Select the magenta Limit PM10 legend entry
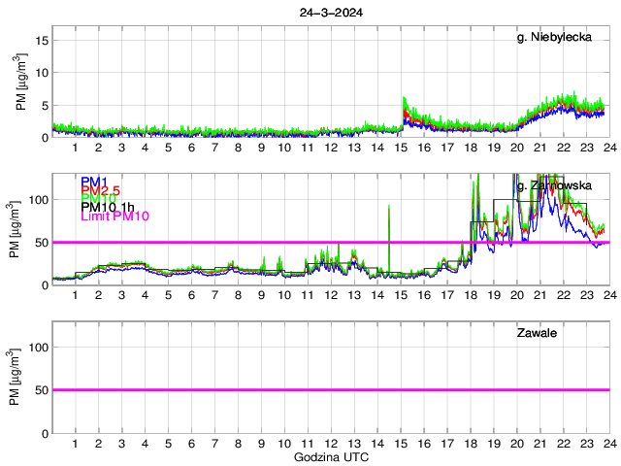 click(114, 216)
